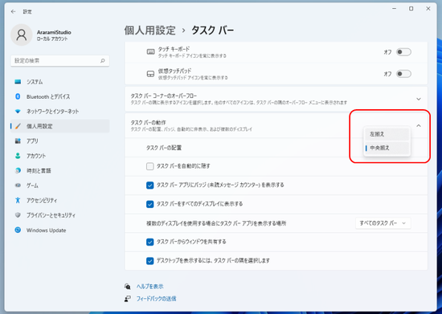
Task: Click the アプリ icon in sidebar
Action: pos(18,141)
